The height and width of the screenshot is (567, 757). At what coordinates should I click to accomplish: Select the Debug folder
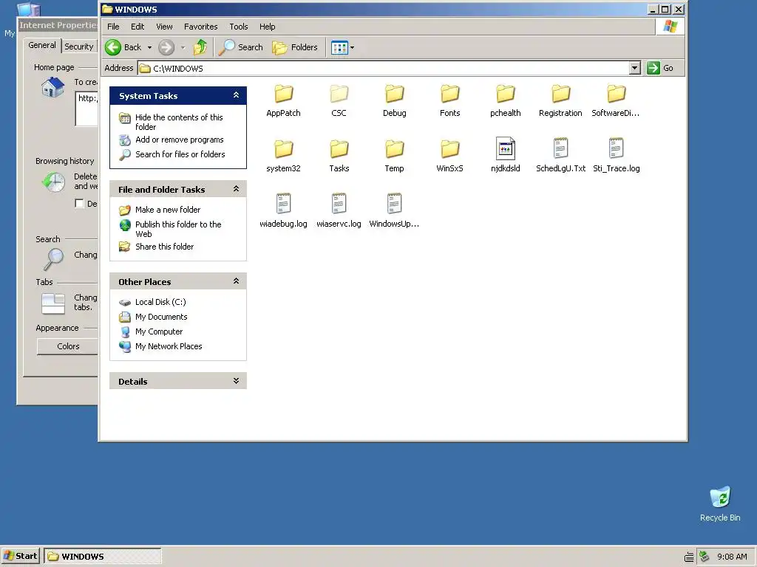[395, 100]
